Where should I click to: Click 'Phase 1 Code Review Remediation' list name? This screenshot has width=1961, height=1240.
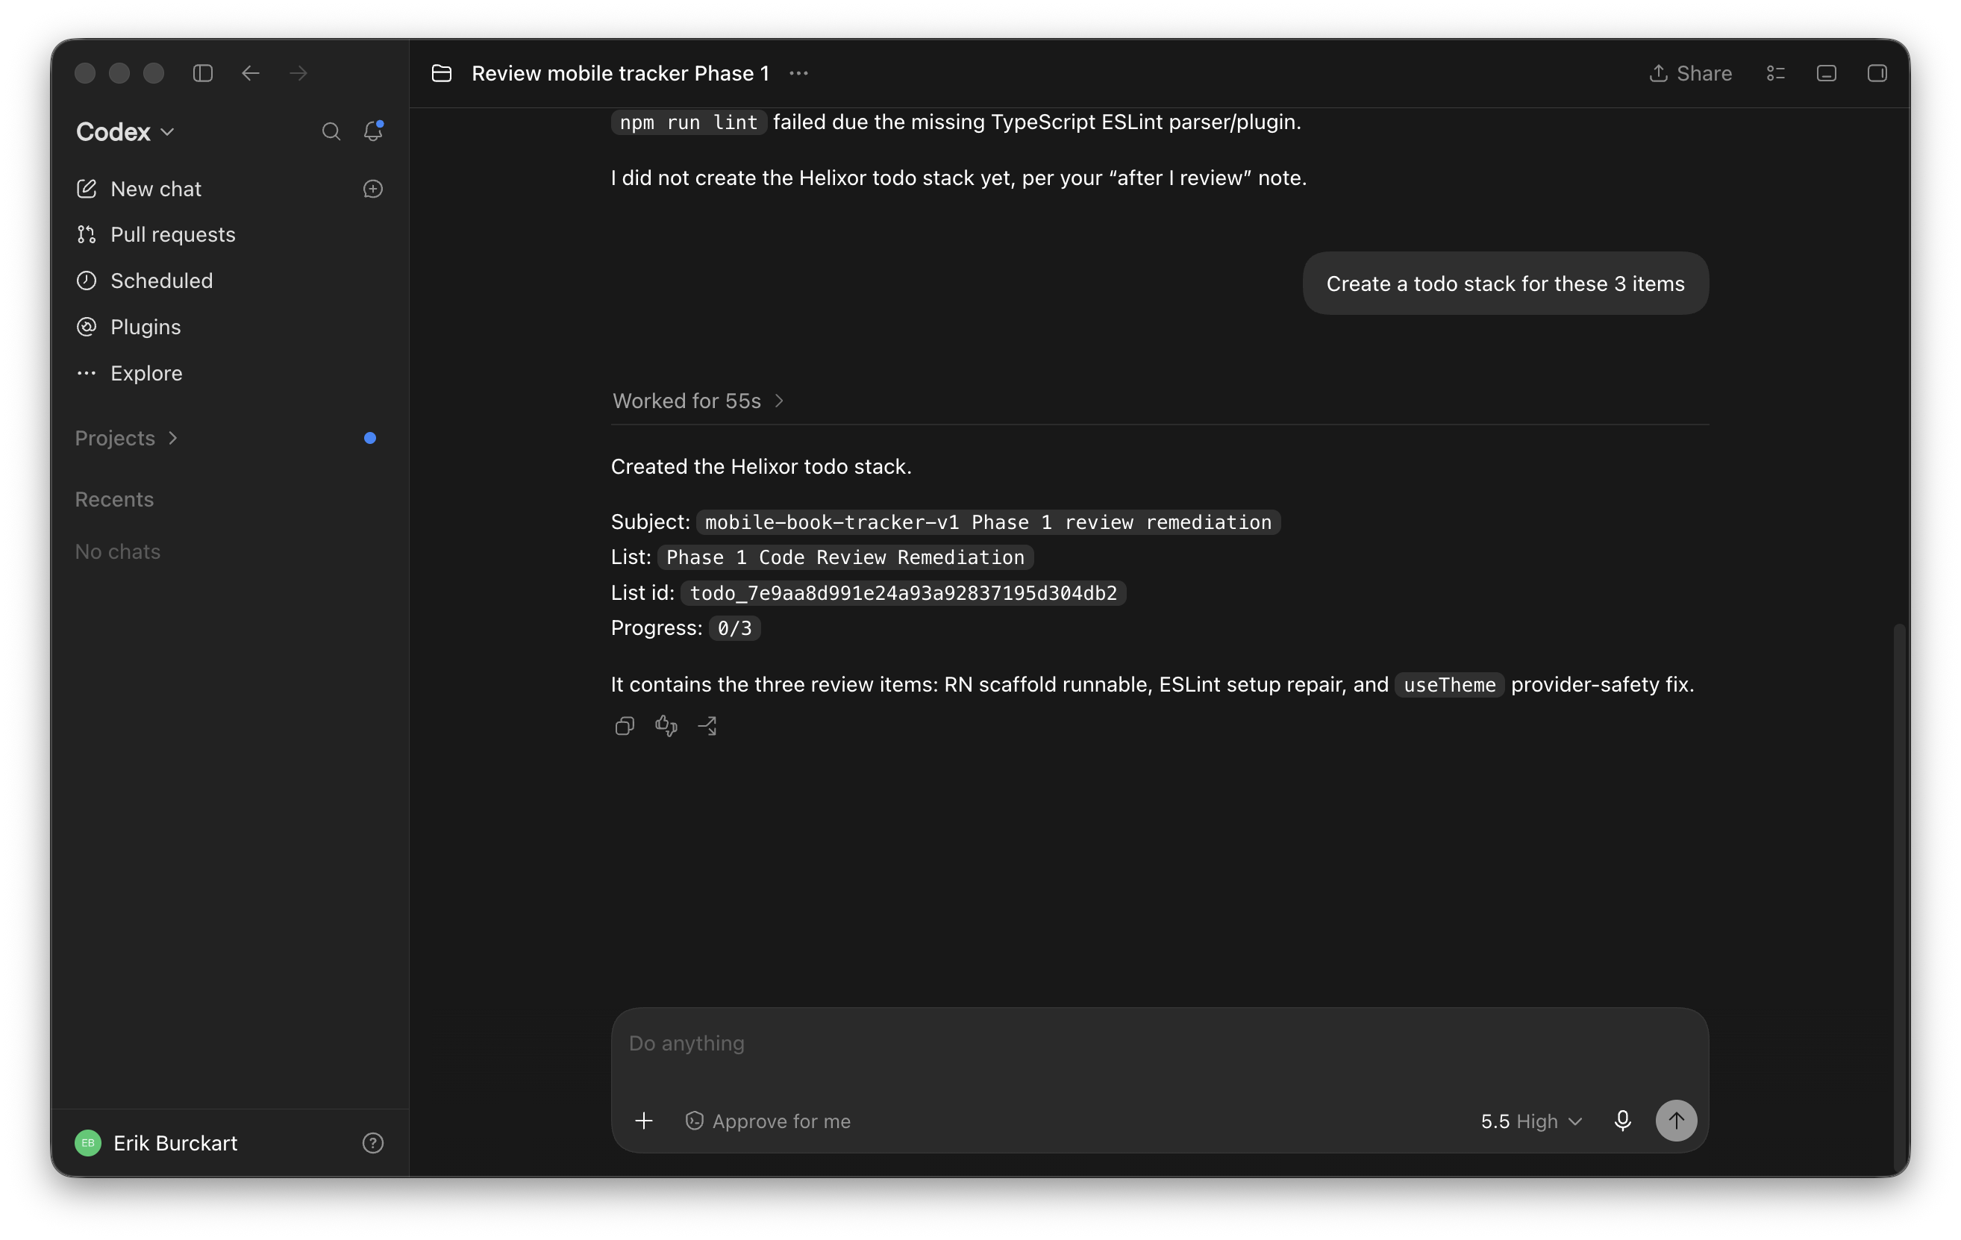845,558
